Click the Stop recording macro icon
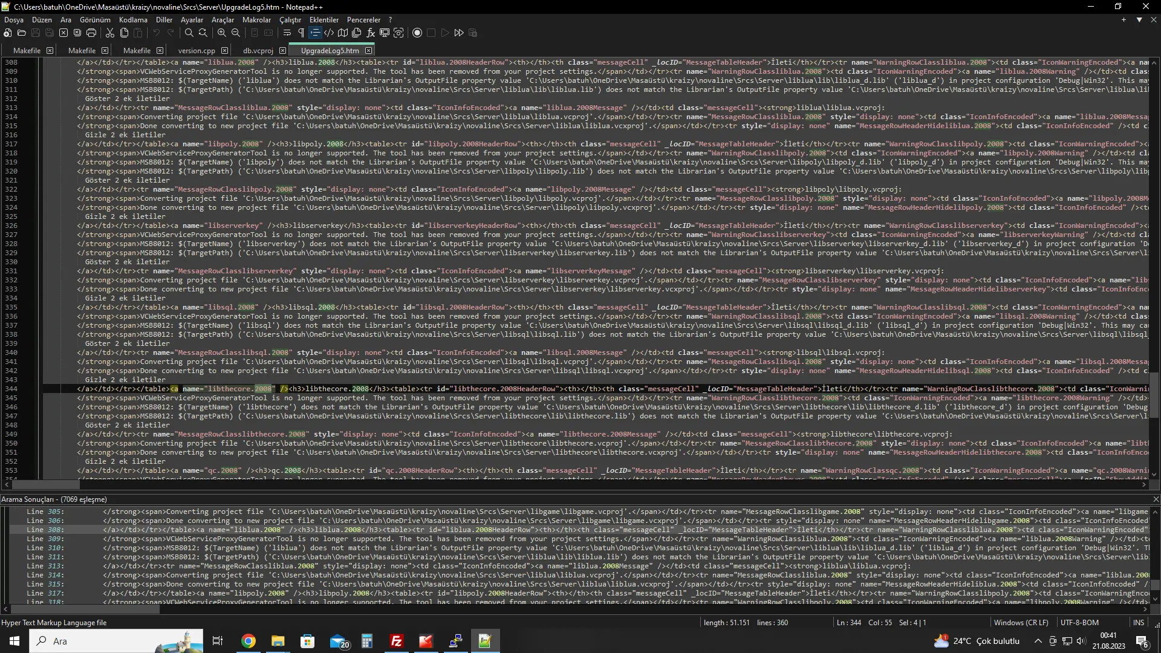This screenshot has height=653, width=1161. point(431,33)
